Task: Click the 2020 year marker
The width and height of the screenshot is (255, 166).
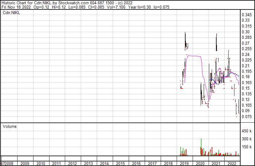Action: tap(200, 164)
